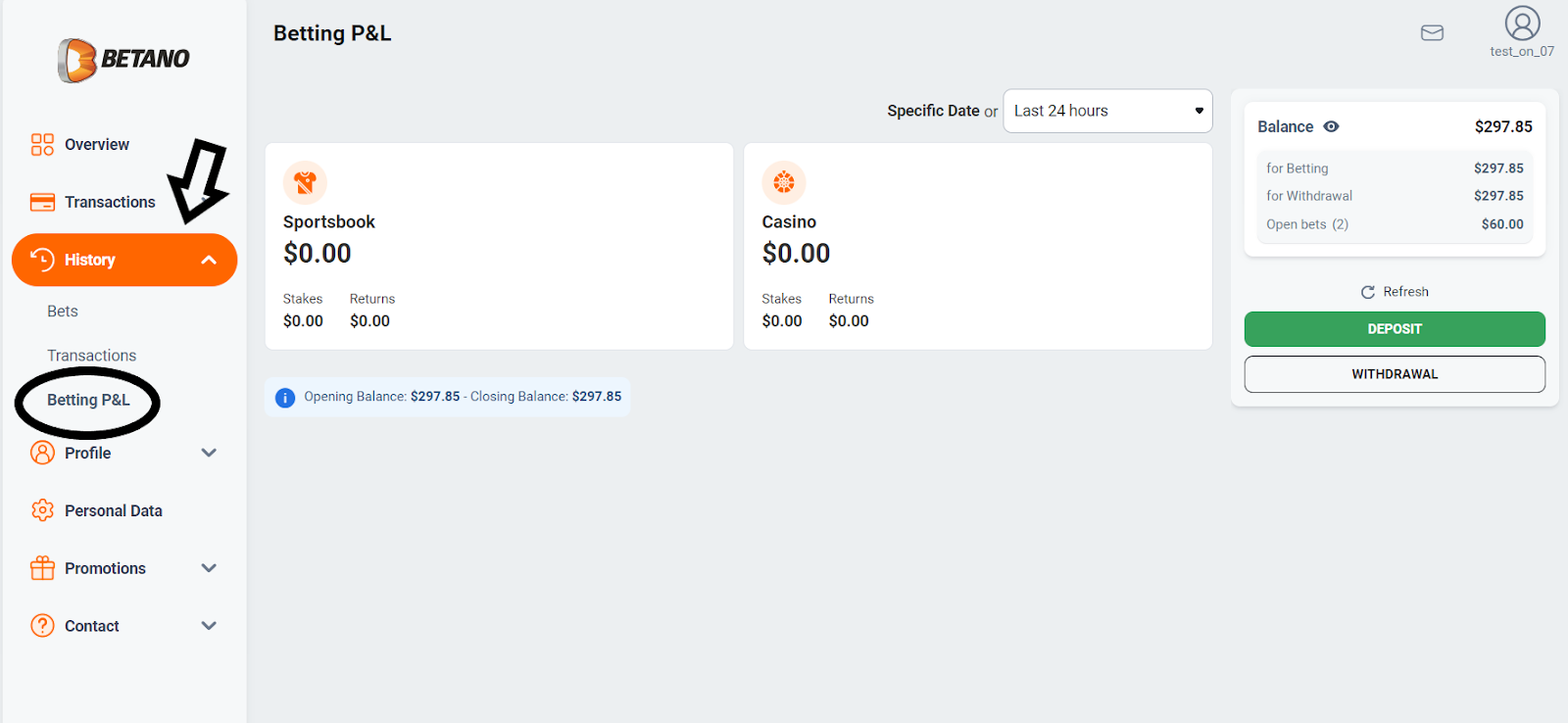
Task: Click the Sportsbook jersey icon
Action: click(305, 182)
